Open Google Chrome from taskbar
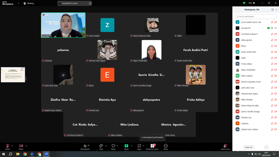The image size is (279, 157). point(25,154)
